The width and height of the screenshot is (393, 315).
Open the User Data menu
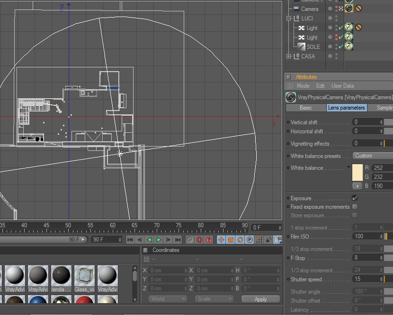(x=342, y=86)
